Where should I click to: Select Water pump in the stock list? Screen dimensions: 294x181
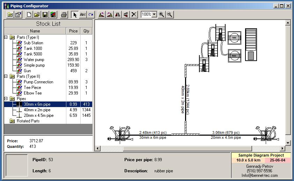coord(34,60)
